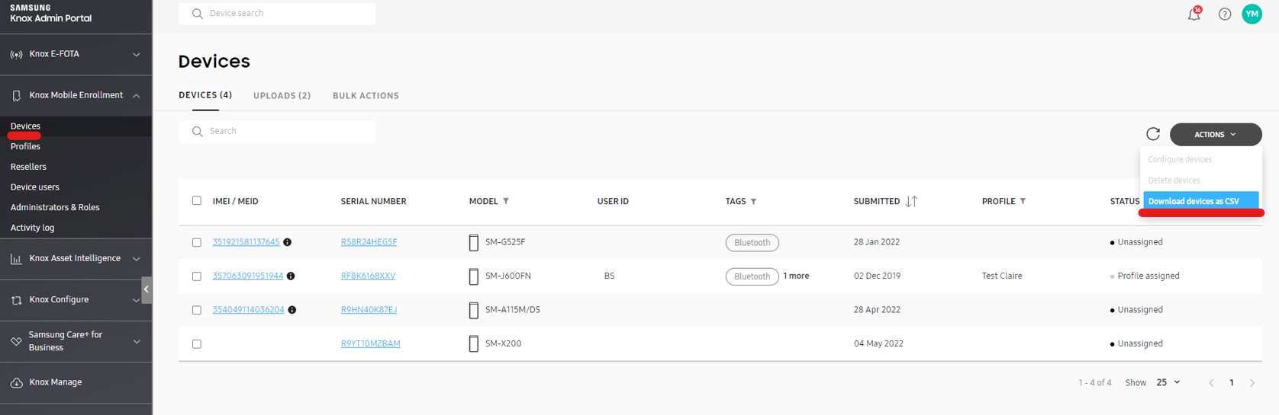Tick the select-all checkbox in table header
Image resolution: width=1279 pixels, height=415 pixels.
[197, 201]
